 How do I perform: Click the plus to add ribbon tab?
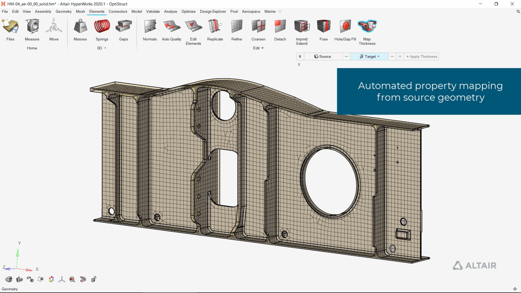click(280, 12)
